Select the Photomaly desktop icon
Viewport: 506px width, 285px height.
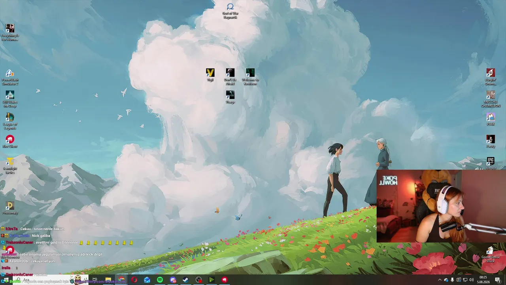click(10, 208)
